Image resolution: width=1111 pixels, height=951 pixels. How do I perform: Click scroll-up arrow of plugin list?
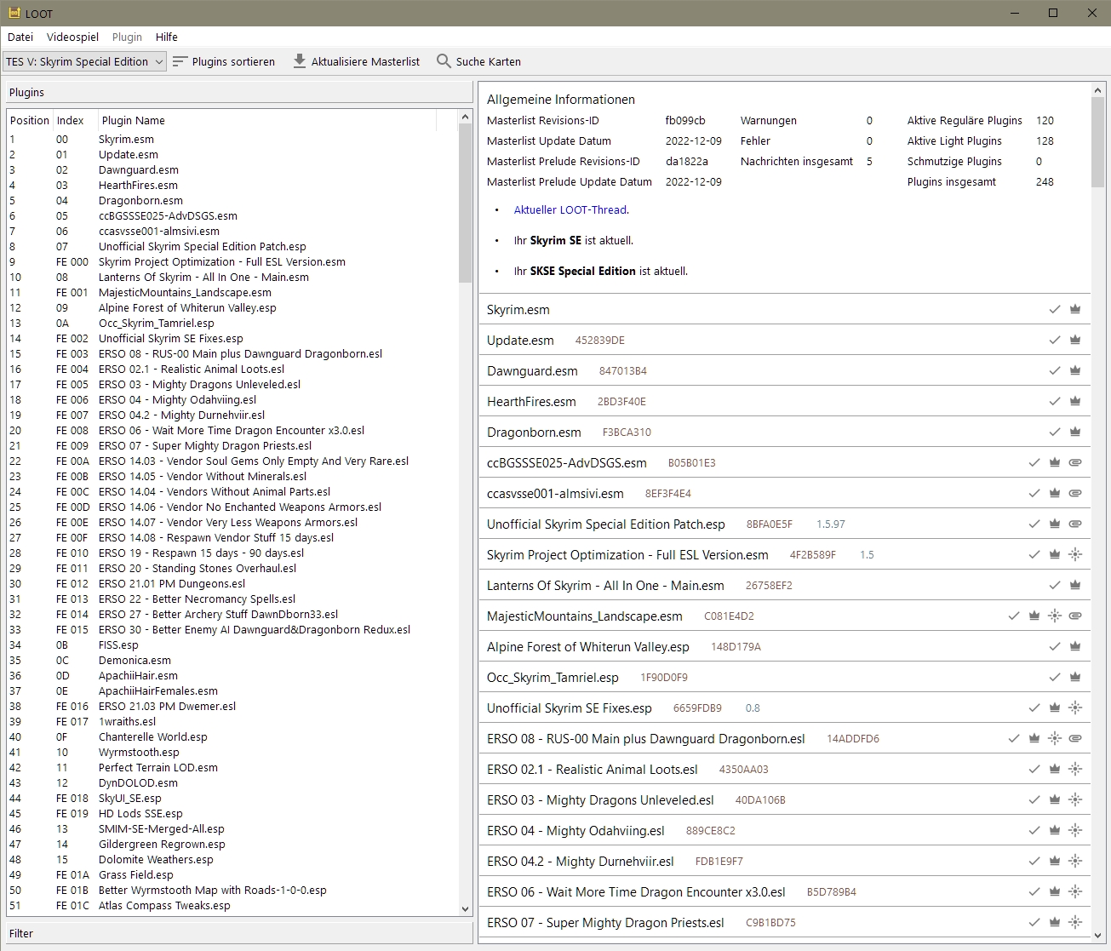coord(465,117)
